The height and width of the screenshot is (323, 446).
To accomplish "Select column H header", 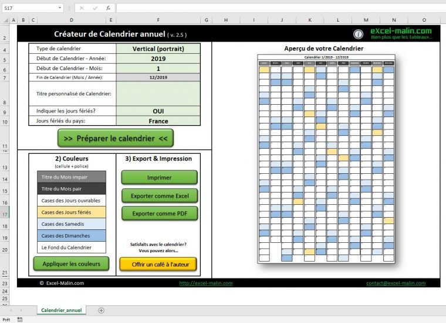I will pyautogui.click(x=226, y=20).
